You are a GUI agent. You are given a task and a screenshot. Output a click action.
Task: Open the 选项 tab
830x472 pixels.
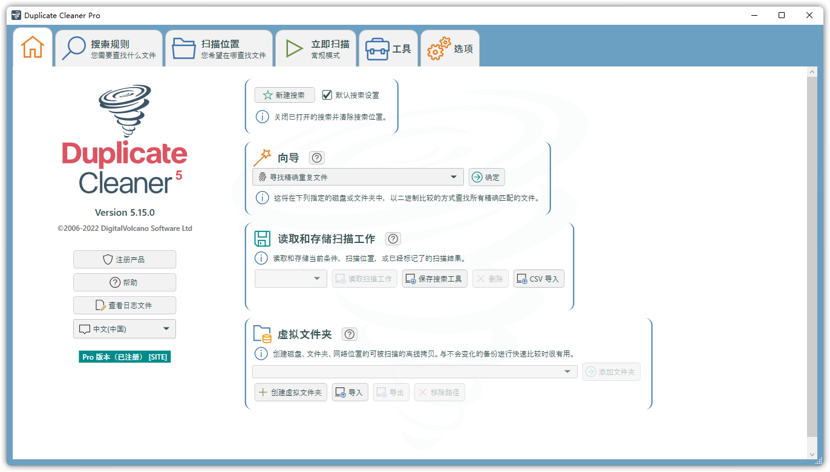[x=450, y=49]
